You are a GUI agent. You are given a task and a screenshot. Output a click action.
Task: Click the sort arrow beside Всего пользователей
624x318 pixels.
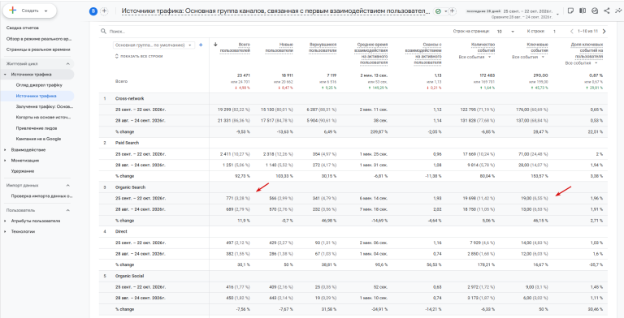click(x=215, y=45)
